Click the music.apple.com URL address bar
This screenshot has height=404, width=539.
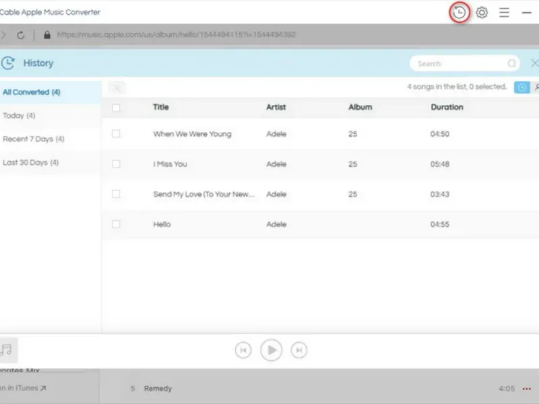(x=177, y=35)
